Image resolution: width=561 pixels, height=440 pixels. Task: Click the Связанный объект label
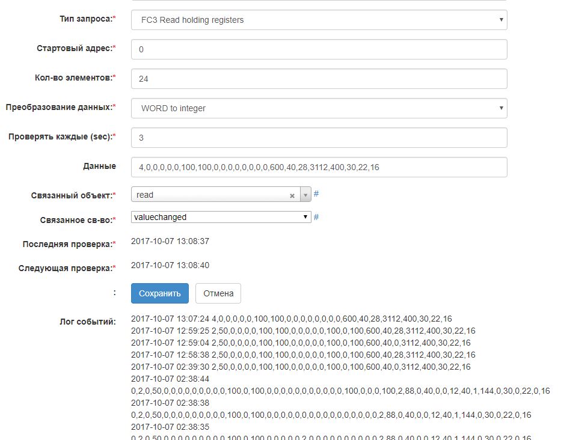73,196
